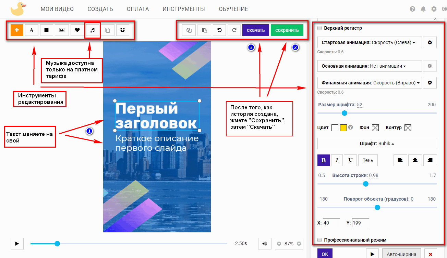
Task: Click the duplicate layers icon in toolbar
Action: click(107, 30)
